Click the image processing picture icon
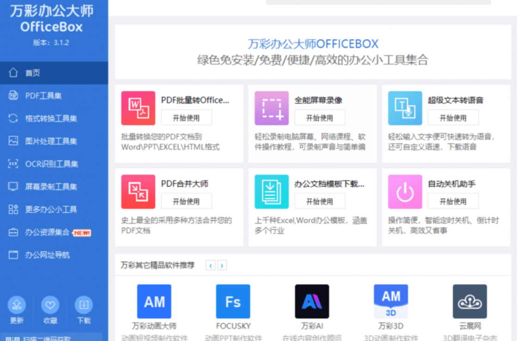 [13, 141]
